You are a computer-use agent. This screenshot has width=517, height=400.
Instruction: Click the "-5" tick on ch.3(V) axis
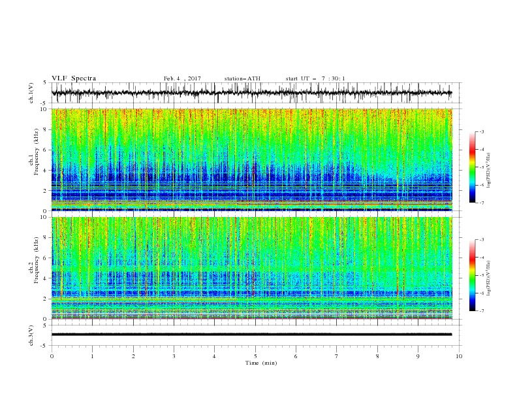point(44,346)
